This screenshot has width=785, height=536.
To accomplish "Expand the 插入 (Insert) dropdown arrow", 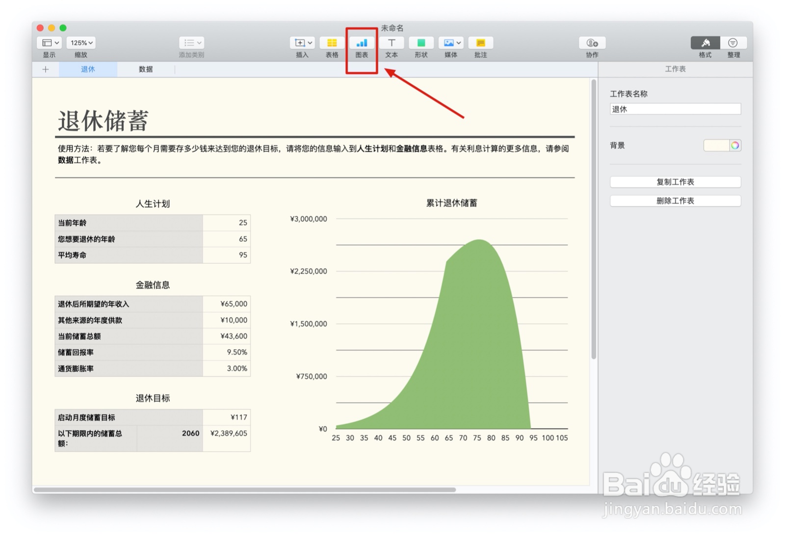I will (309, 43).
